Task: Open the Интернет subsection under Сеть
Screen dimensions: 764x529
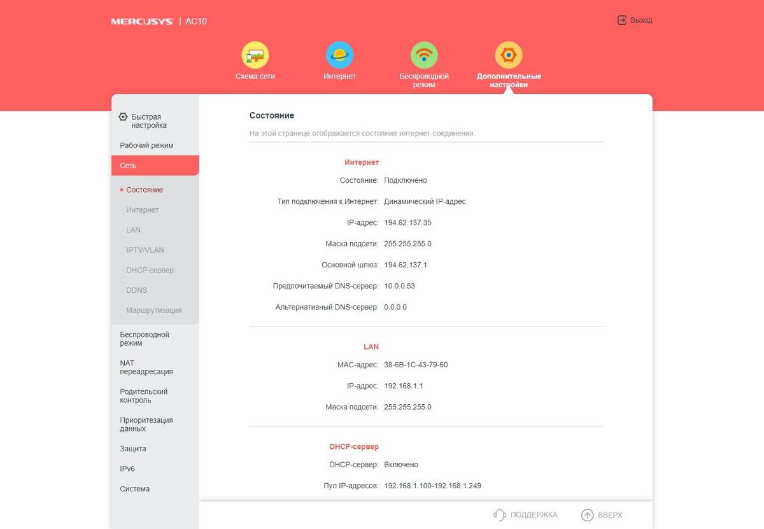Action: point(142,209)
